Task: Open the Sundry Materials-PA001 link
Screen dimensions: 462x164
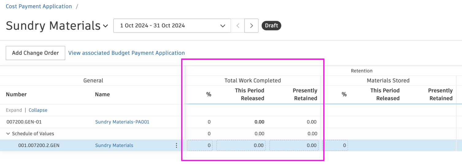Action: click(x=122, y=122)
